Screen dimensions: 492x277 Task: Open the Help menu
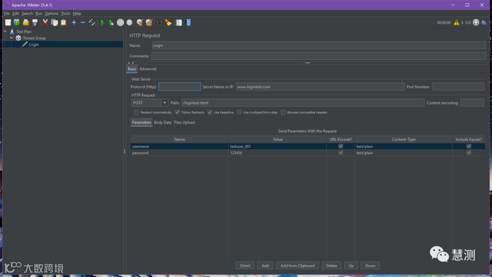pyautogui.click(x=77, y=14)
